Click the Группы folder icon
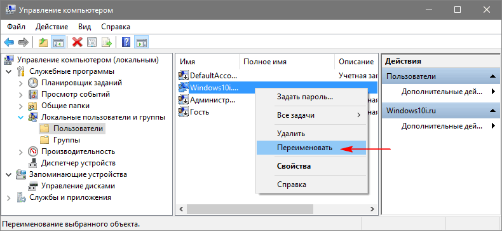 pyautogui.click(x=45, y=140)
